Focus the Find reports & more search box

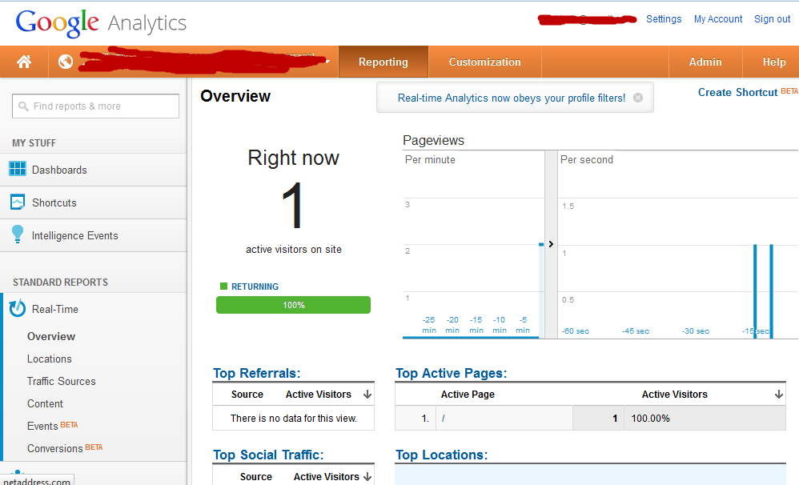coord(96,106)
